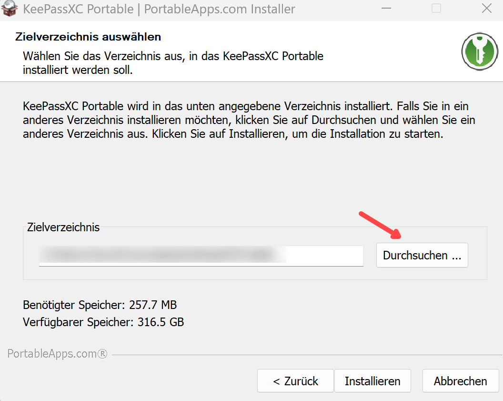The width and height of the screenshot is (503, 401).
Task: Focus the Zielverzeichnis path text field
Action: click(x=201, y=255)
